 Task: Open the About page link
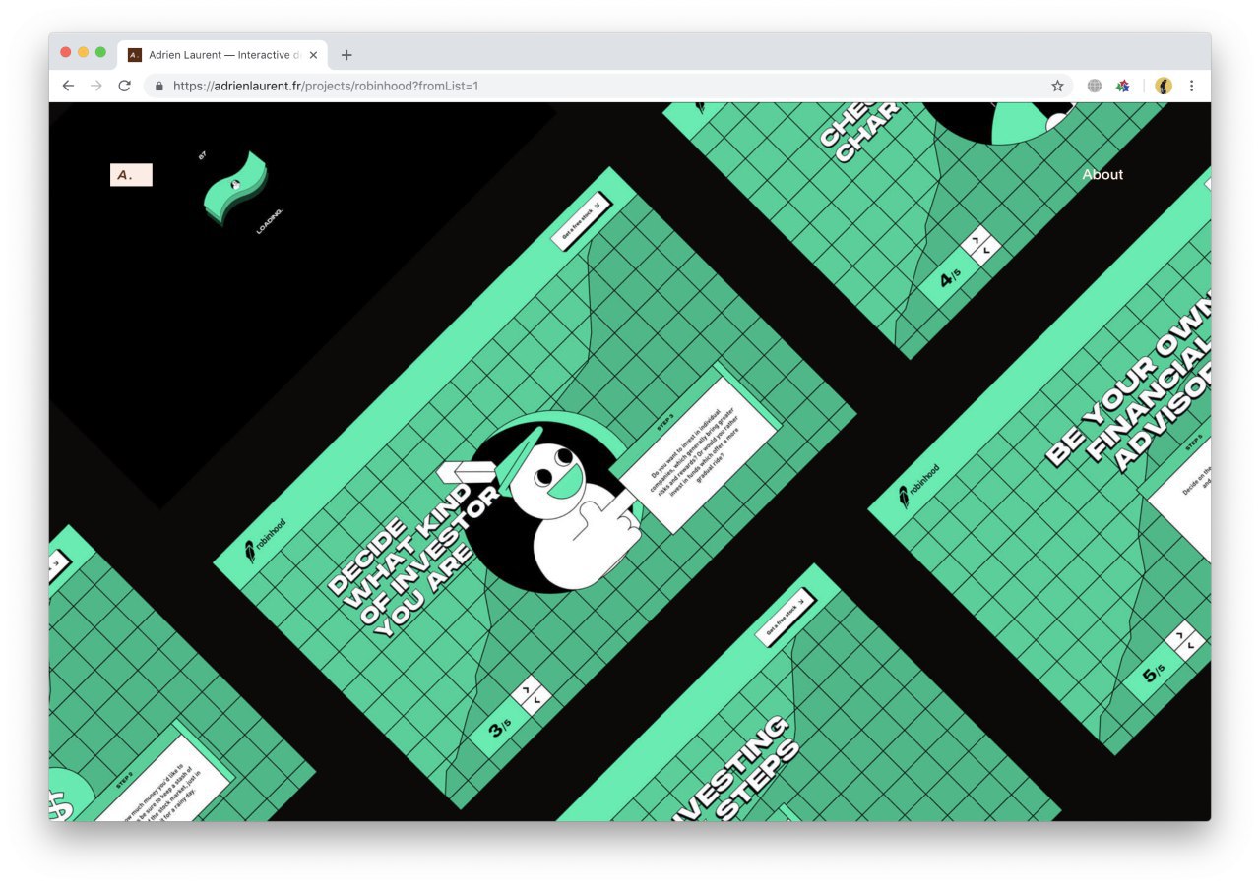click(1102, 174)
